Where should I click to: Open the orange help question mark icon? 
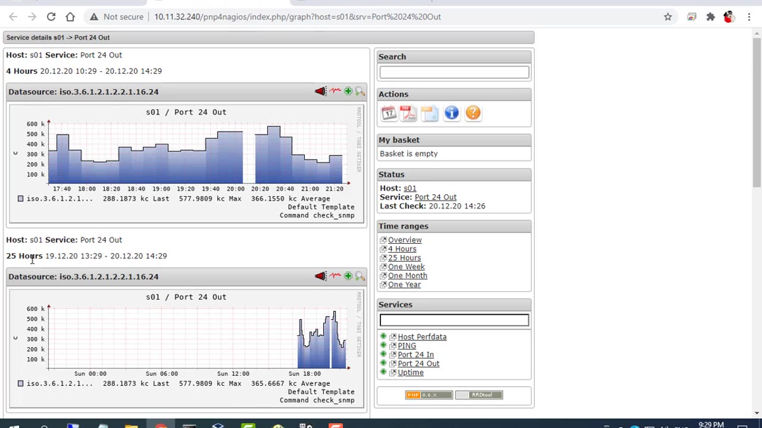pyautogui.click(x=473, y=113)
